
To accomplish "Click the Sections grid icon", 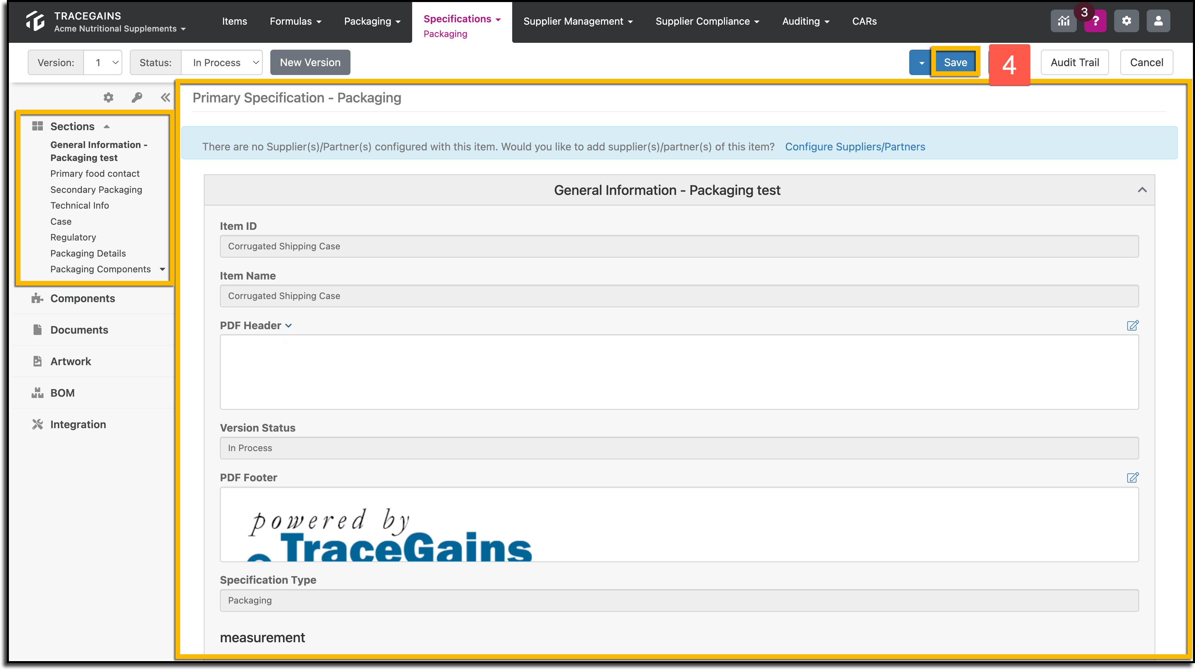I will 38,126.
